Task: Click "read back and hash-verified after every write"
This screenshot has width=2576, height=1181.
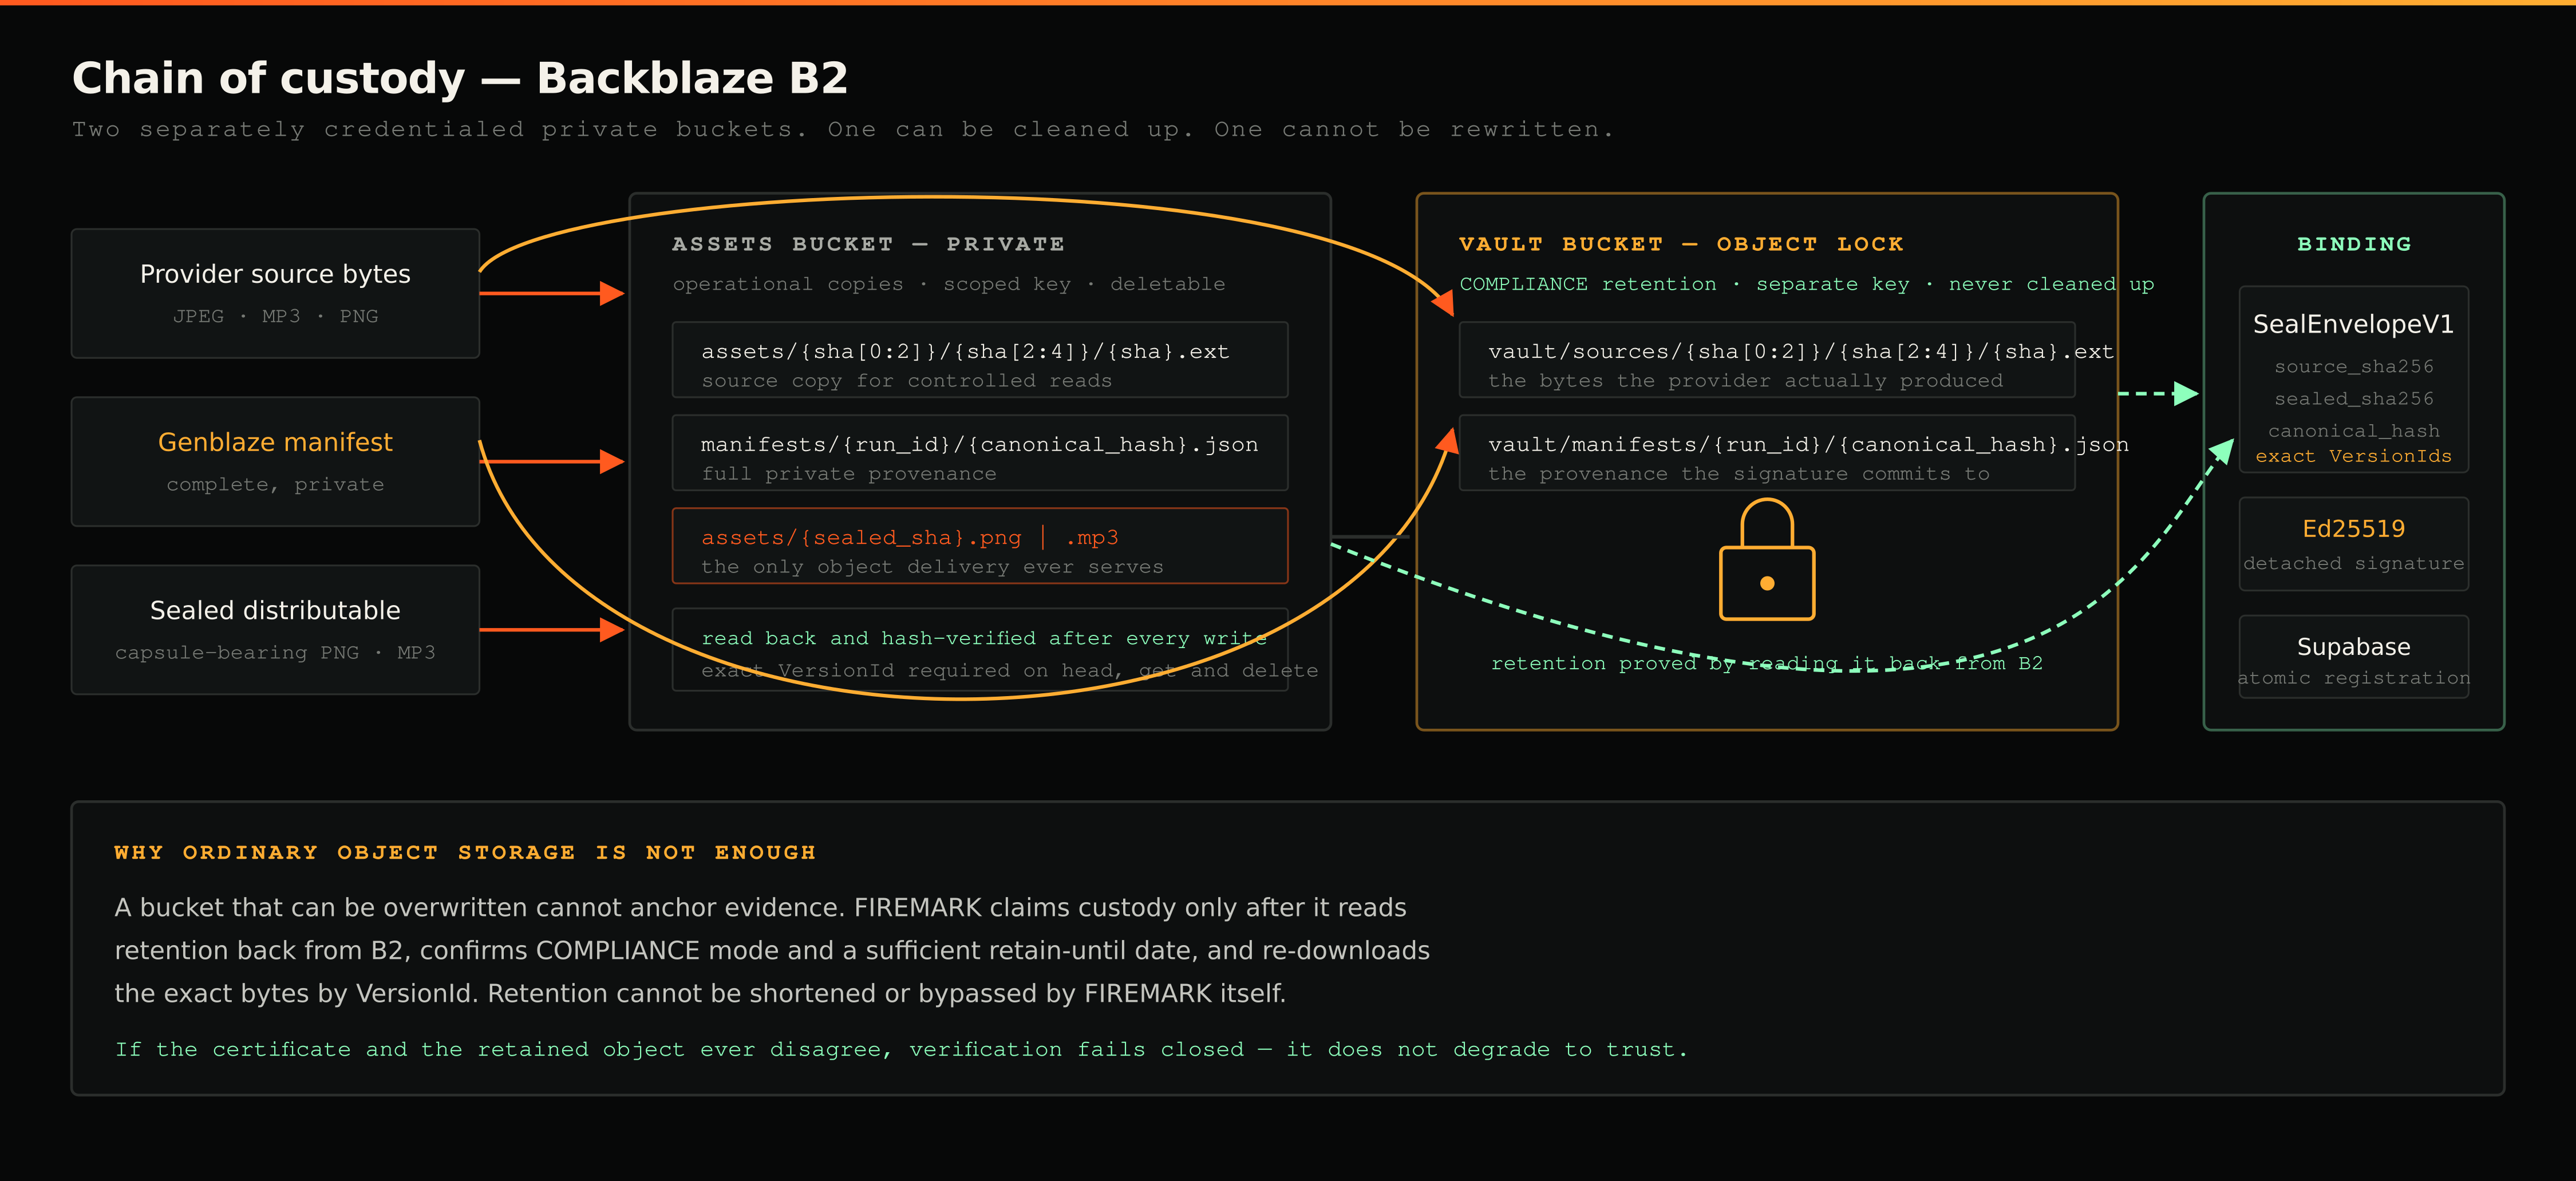Action: click(983, 638)
